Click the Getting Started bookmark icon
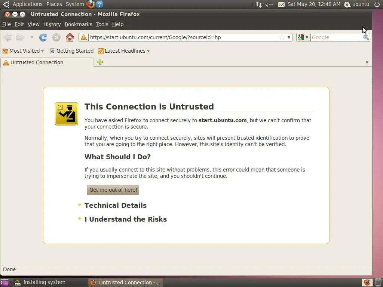 (52, 51)
